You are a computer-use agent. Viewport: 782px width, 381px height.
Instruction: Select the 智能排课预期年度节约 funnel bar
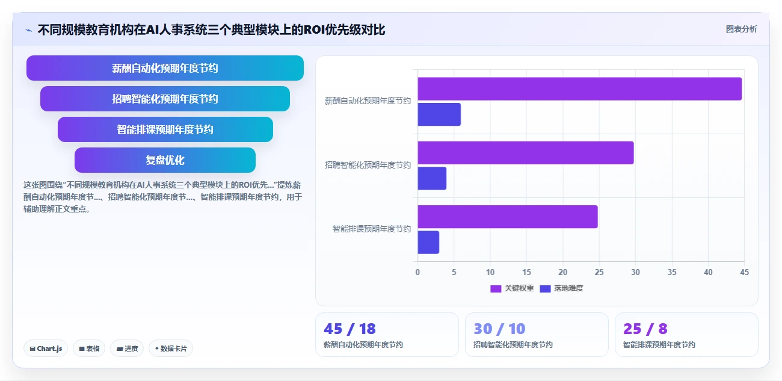coord(165,129)
